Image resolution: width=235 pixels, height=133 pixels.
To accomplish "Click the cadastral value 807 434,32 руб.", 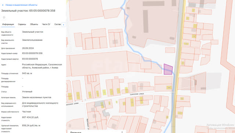I will (x=30, y=117).
